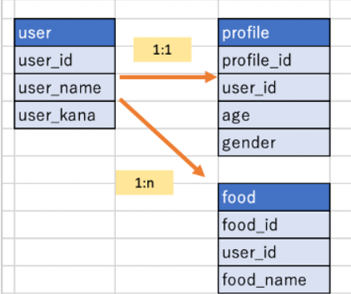Select the horizontal orange arrow
This screenshot has height=294, width=351.
(x=168, y=77)
